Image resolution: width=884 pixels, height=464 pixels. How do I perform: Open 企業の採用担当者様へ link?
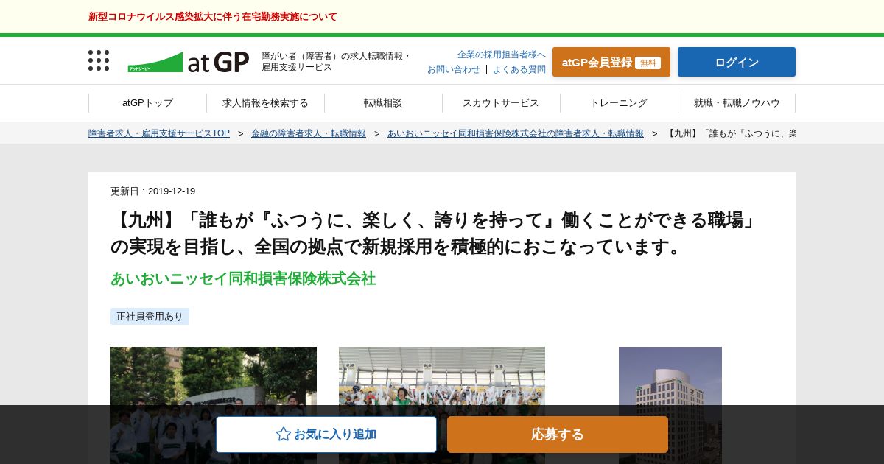(502, 55)
